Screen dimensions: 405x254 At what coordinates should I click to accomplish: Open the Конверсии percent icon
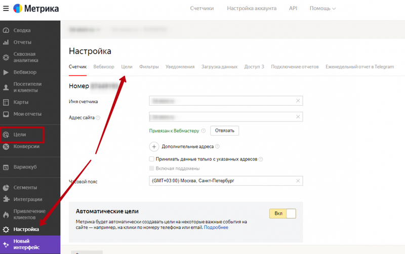(x=6, y=147)
